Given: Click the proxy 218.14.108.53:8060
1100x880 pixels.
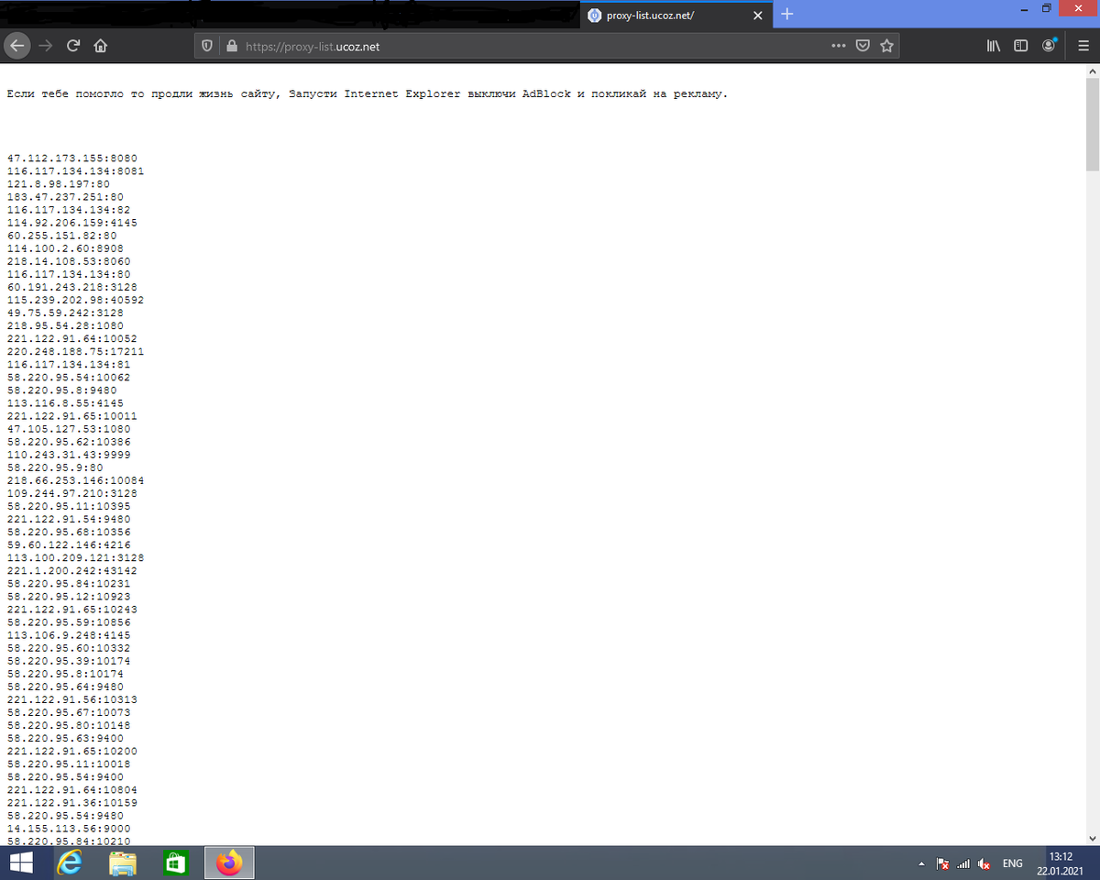Looking at the screenshot, I should point(69,261).
